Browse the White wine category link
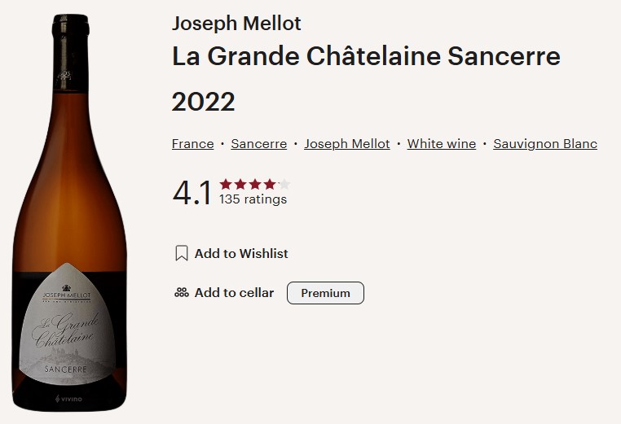Viewport: 621px width, 424px height. 441,144
